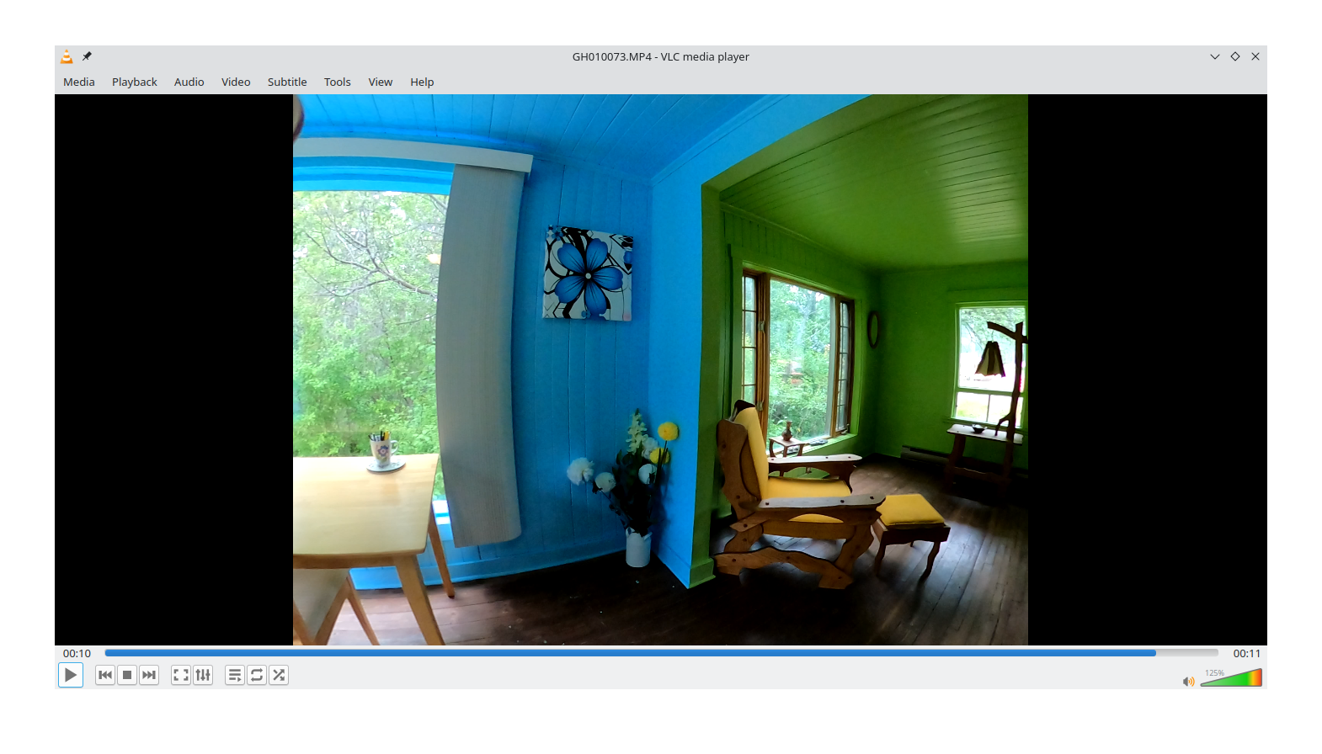Screen dimensions: 1322x754
Task: Open the Video menu
Action: click(x=236, y=82)
